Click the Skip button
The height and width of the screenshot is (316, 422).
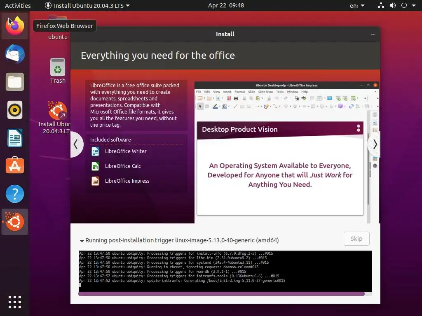[x=356, y=239]
